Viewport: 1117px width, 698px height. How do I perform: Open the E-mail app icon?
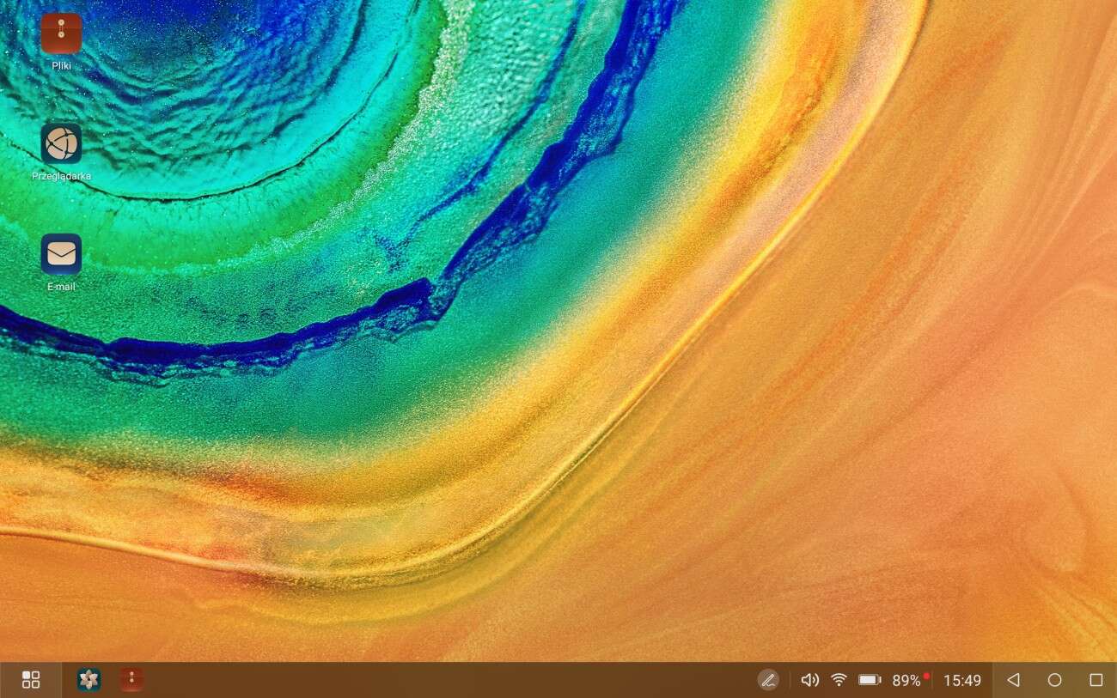point(61,252)
